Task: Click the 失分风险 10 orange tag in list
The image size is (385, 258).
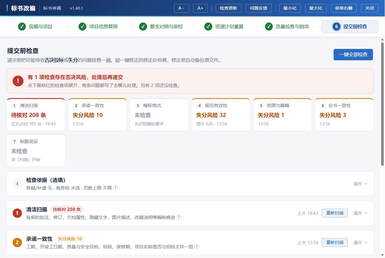Action: 70,239
